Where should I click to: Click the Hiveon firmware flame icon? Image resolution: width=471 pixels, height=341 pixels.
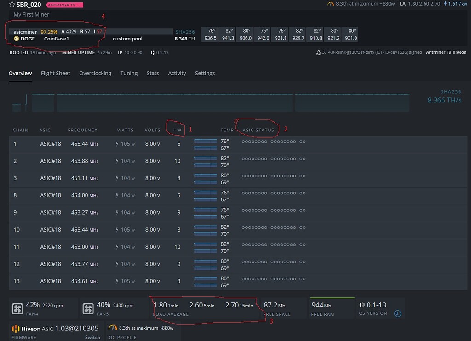[x=16, y=329]
